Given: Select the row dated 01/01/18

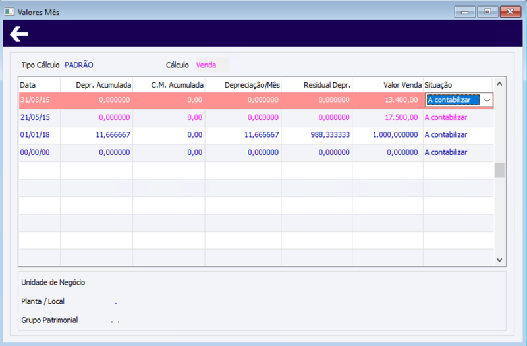Looking at the screenshot, I should [x=256, y=135].
